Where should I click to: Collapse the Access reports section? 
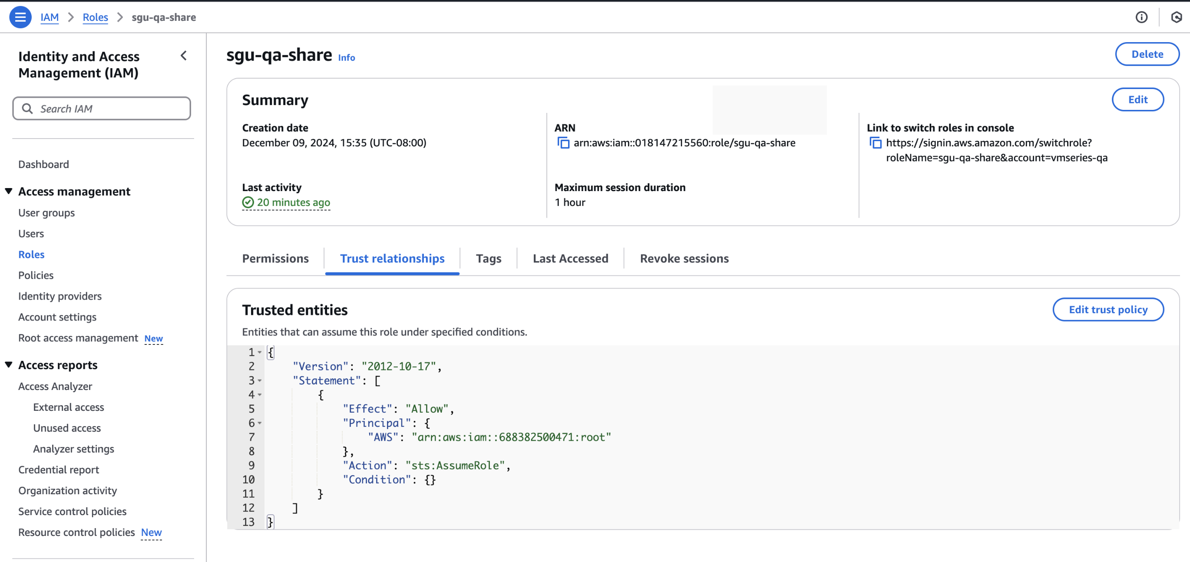click(x=9, y=364)
